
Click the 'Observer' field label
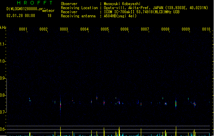(x=69, y=4)
